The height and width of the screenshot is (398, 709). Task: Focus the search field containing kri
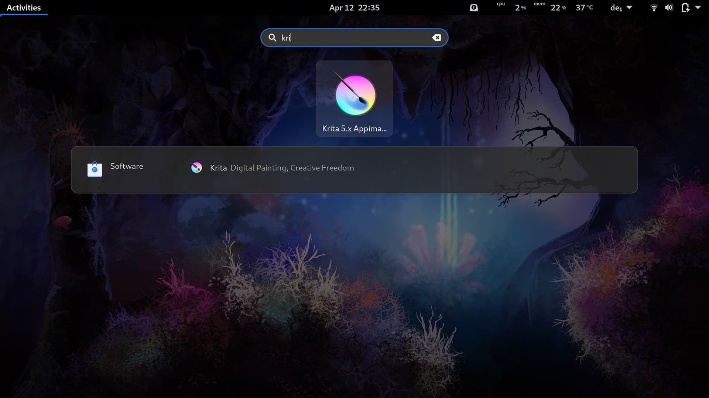pyautogui.click(x=354, y=38)
